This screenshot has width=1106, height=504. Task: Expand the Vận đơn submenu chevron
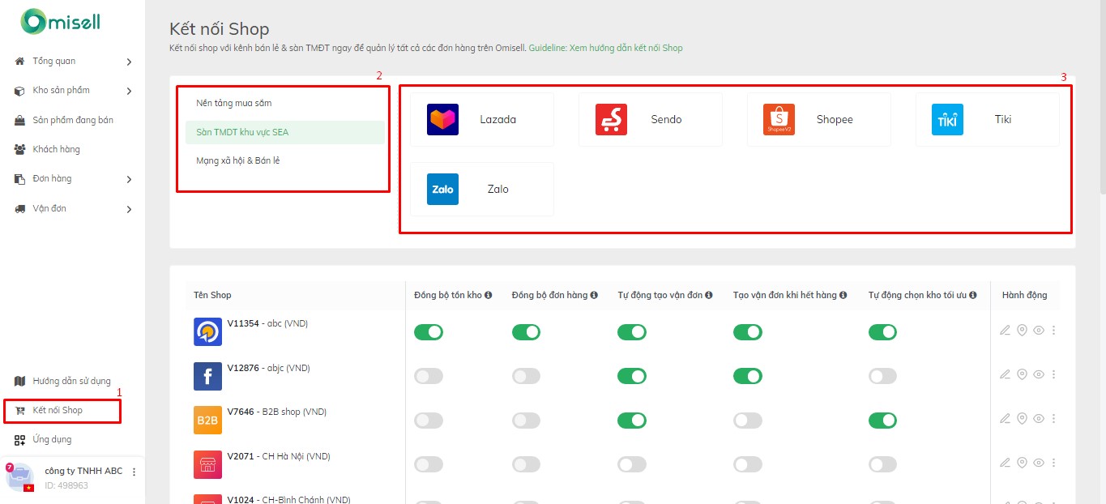(x=129, y=209)
